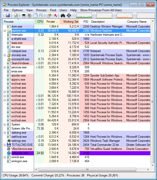
Task: Collapse the System process tree node
Action: tap(5, 125)
